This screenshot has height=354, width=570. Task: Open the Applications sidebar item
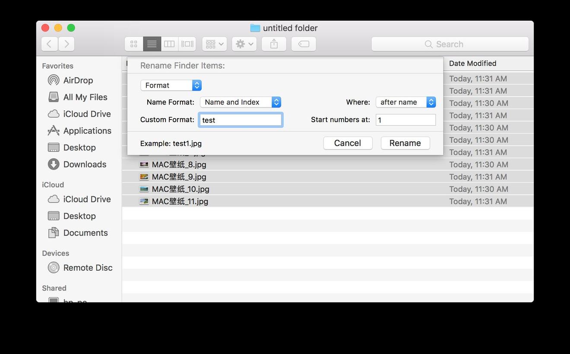click(87, 130)
